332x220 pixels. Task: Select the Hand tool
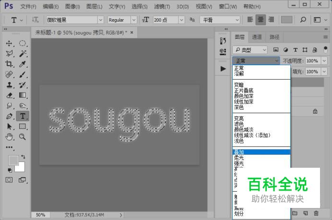[x=9, y=137]
